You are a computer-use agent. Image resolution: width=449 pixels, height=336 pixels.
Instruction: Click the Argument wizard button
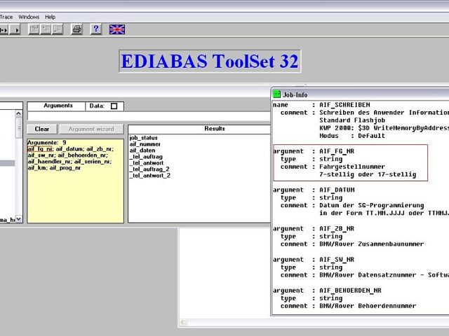[x=91, y=129]
